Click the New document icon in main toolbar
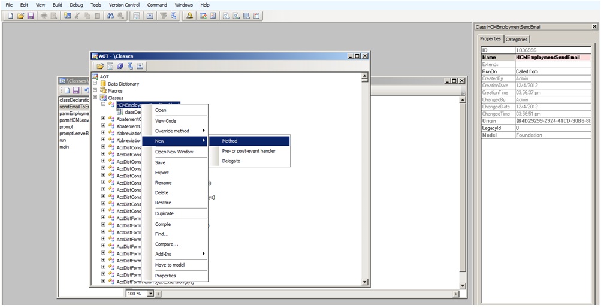This screenshot has width=601, height=308. pyautogui.click(x=11, y=16)
